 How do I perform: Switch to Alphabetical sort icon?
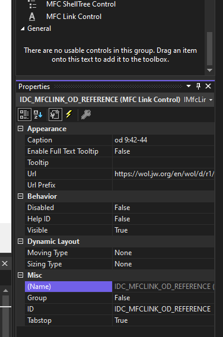pos(38,115)
